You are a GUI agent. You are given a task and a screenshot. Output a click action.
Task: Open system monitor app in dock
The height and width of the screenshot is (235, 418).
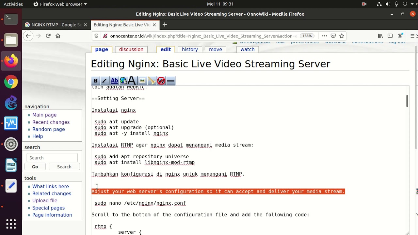pos(11,124)
